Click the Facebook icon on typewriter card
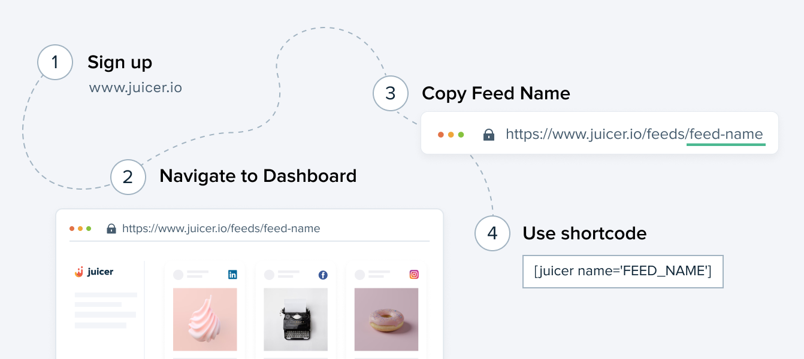Screen dimensions: 804x359 323,275
